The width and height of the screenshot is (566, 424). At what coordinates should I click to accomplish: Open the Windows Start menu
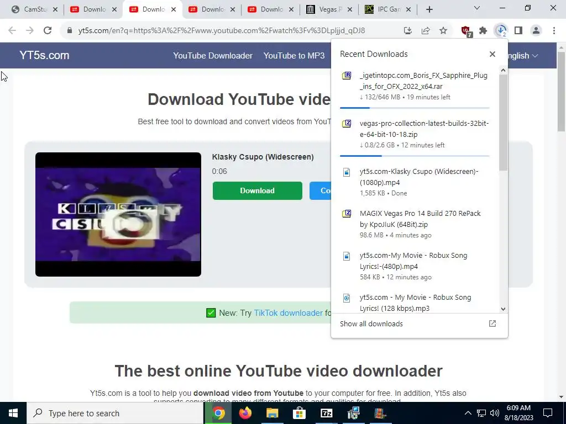pyautogui.click(x=13, y=413)
